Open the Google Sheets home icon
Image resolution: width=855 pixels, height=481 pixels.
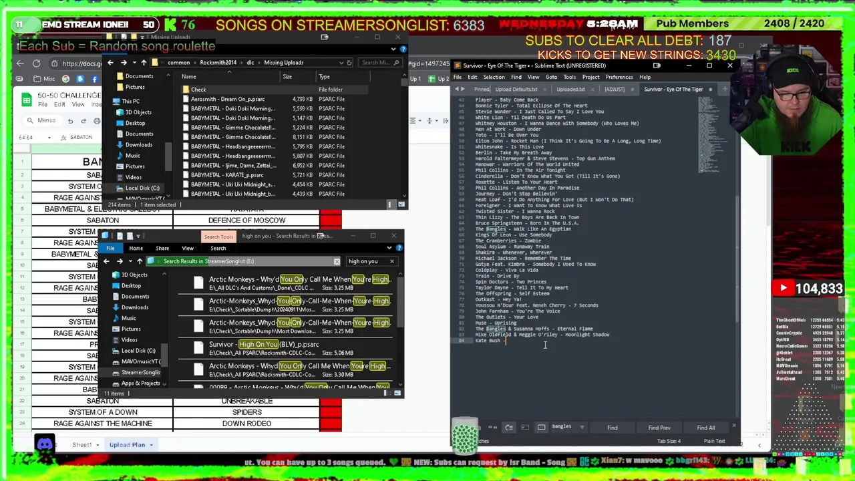click(26, 100)
